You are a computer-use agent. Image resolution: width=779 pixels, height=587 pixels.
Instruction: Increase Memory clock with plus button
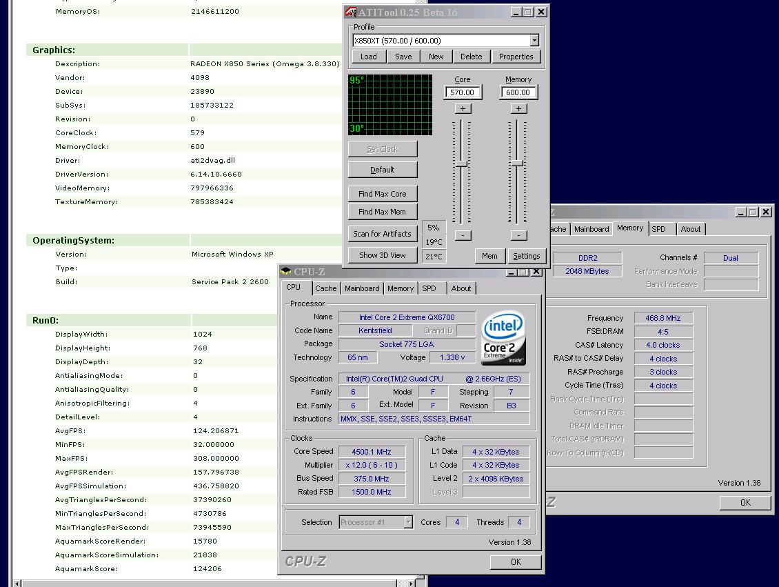518,108
